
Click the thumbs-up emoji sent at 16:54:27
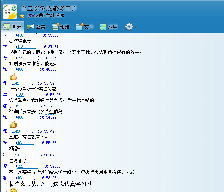[13, 124]
